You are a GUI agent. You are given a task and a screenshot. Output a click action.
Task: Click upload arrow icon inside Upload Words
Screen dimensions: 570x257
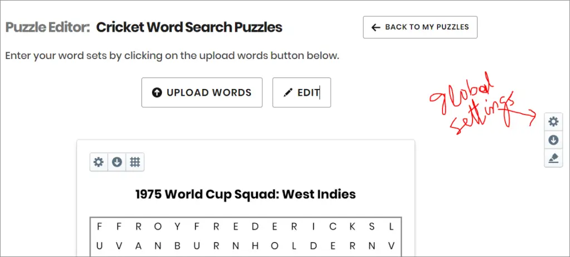(156, 93)
